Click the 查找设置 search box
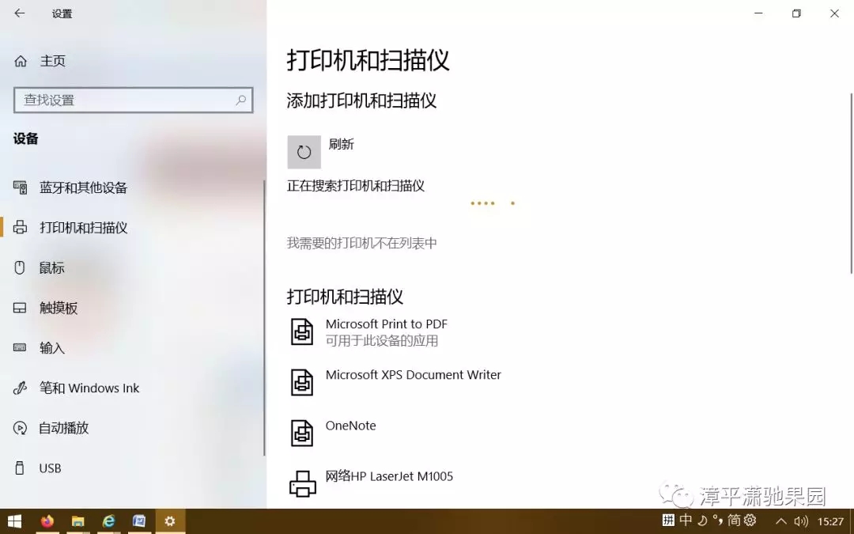Viewport: 854px width, 534px height. click(x=133, y=100)
